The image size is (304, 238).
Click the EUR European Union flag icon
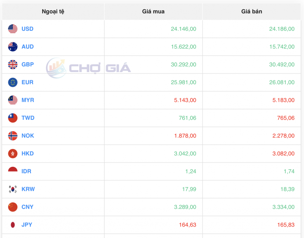(12, 82)
